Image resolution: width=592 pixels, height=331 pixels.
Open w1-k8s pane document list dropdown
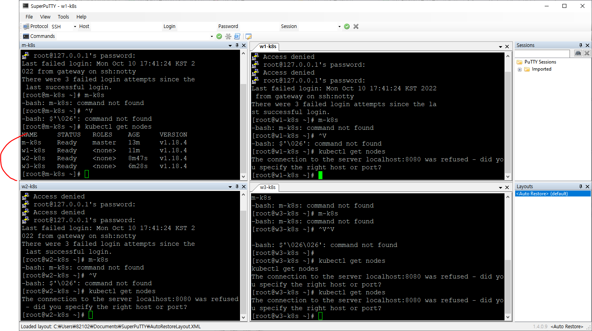(x=501, y=47)
